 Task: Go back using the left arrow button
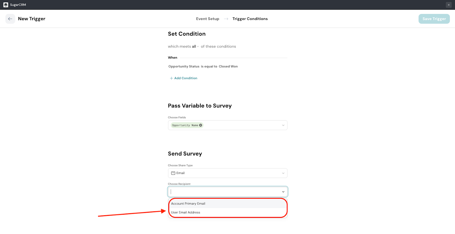pos(10,19)
